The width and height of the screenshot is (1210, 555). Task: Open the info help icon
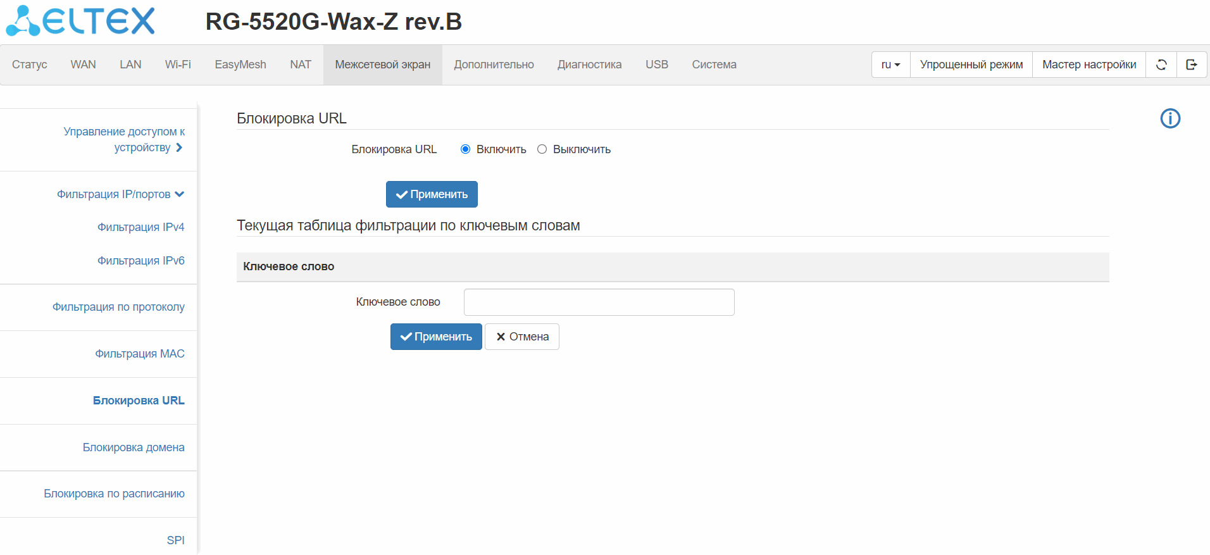pos(1170,118)
